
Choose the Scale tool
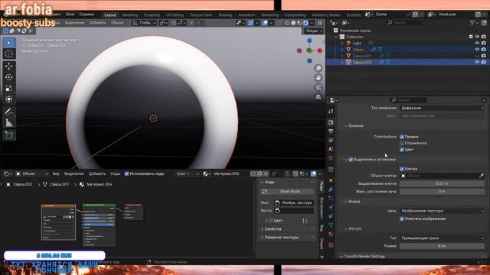pos(8,89)
